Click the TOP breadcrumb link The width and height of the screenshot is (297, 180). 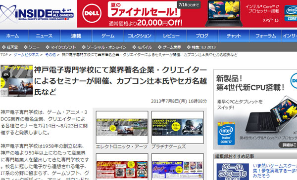pyautogui.click(x=4, y=55)
